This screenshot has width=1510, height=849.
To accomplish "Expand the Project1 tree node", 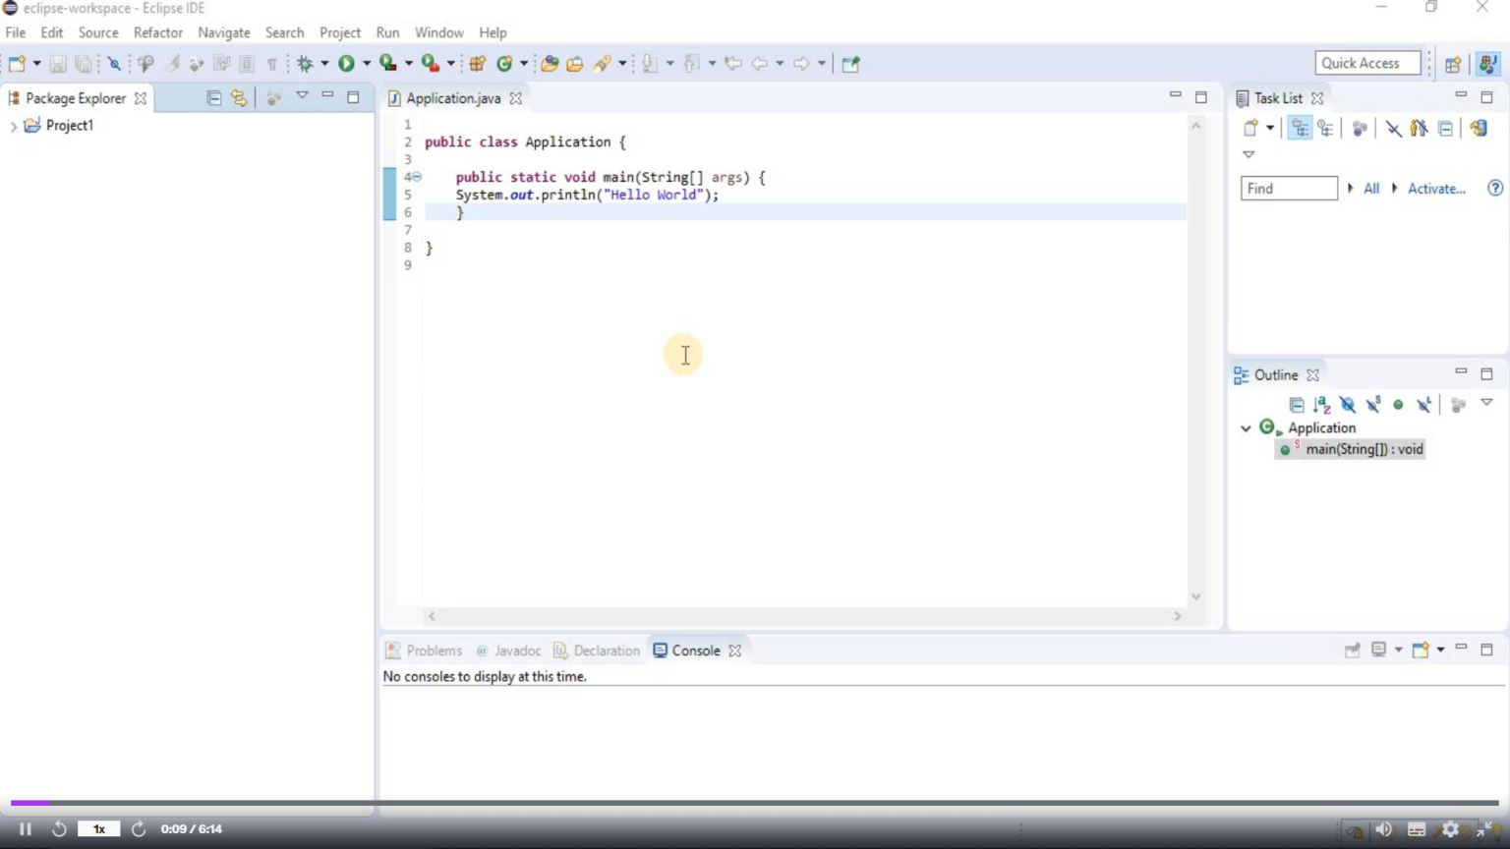I will pyautogui.click(x=14, y=126).
